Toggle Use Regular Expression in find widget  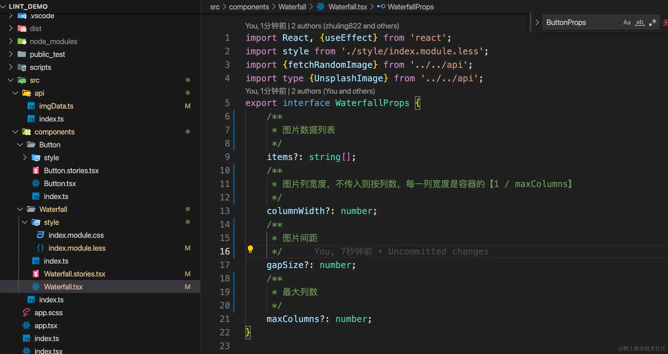[652, 23]
